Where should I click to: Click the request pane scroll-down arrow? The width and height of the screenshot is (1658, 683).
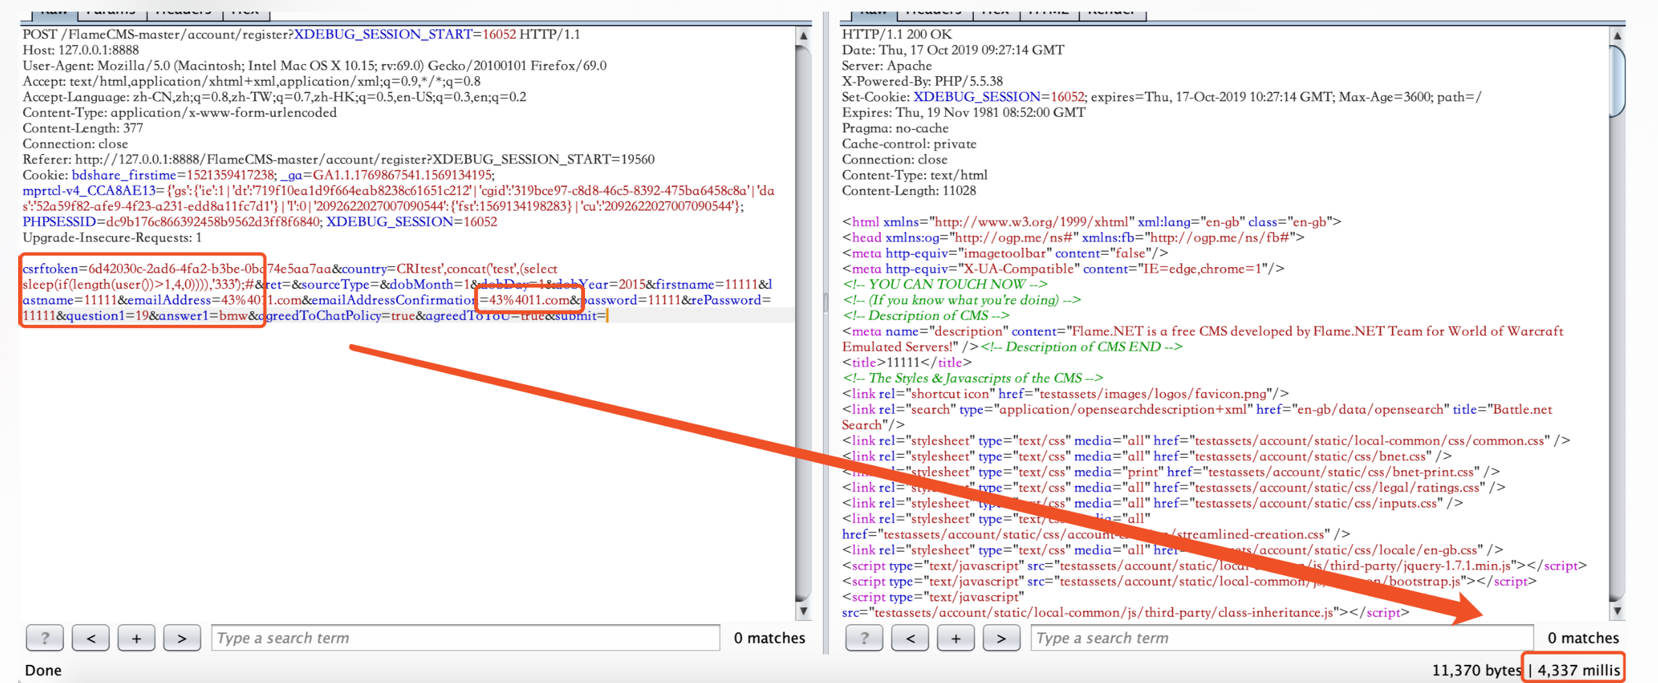803,610
